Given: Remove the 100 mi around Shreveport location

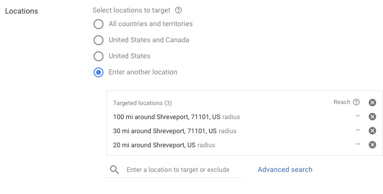Looking at the screenshot, I should pyautogui.click(x=372, y=117).
